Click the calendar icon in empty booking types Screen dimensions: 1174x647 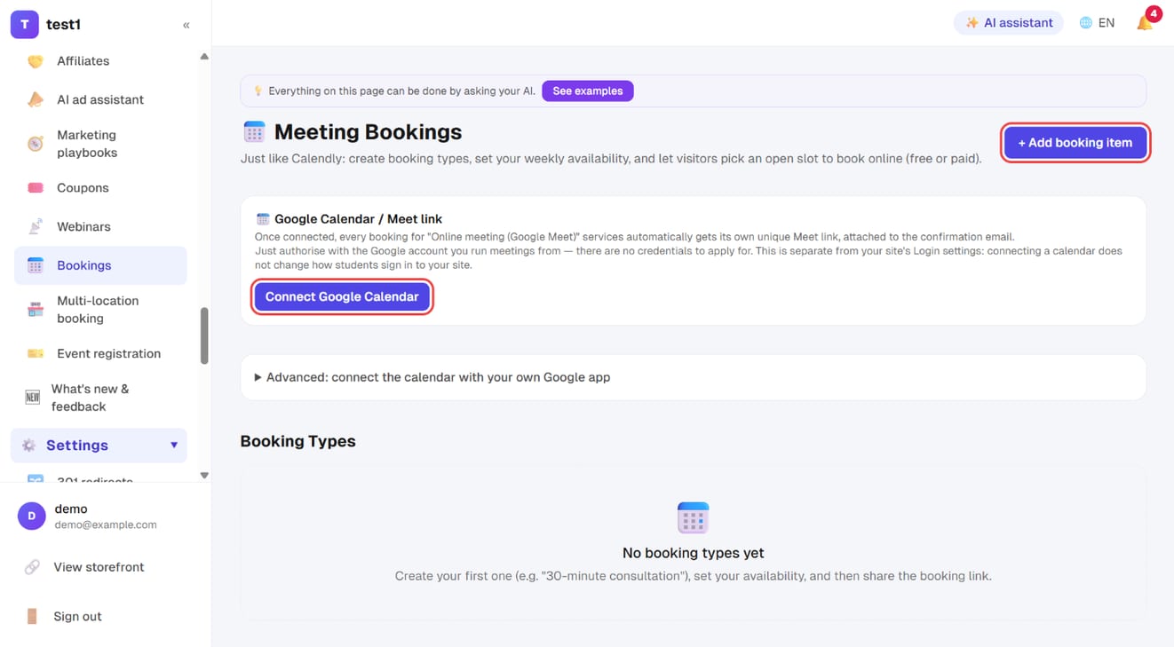tap(693, 517)
